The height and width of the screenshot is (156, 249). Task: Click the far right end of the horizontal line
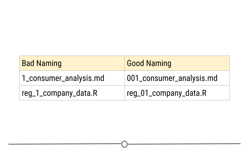(x=240, y=144)
